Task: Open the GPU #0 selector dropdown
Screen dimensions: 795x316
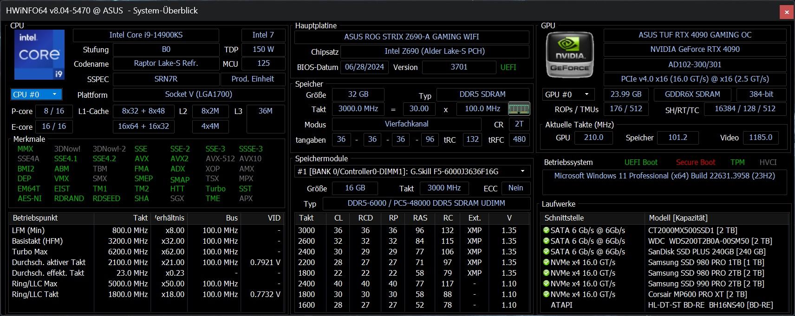Action: (568, 95)
